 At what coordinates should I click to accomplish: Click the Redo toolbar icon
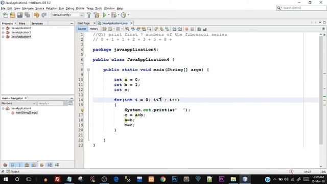pyautogui.click(x=44, y=15)
